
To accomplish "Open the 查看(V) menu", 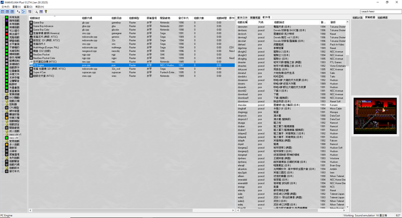I will click(17, 7).
